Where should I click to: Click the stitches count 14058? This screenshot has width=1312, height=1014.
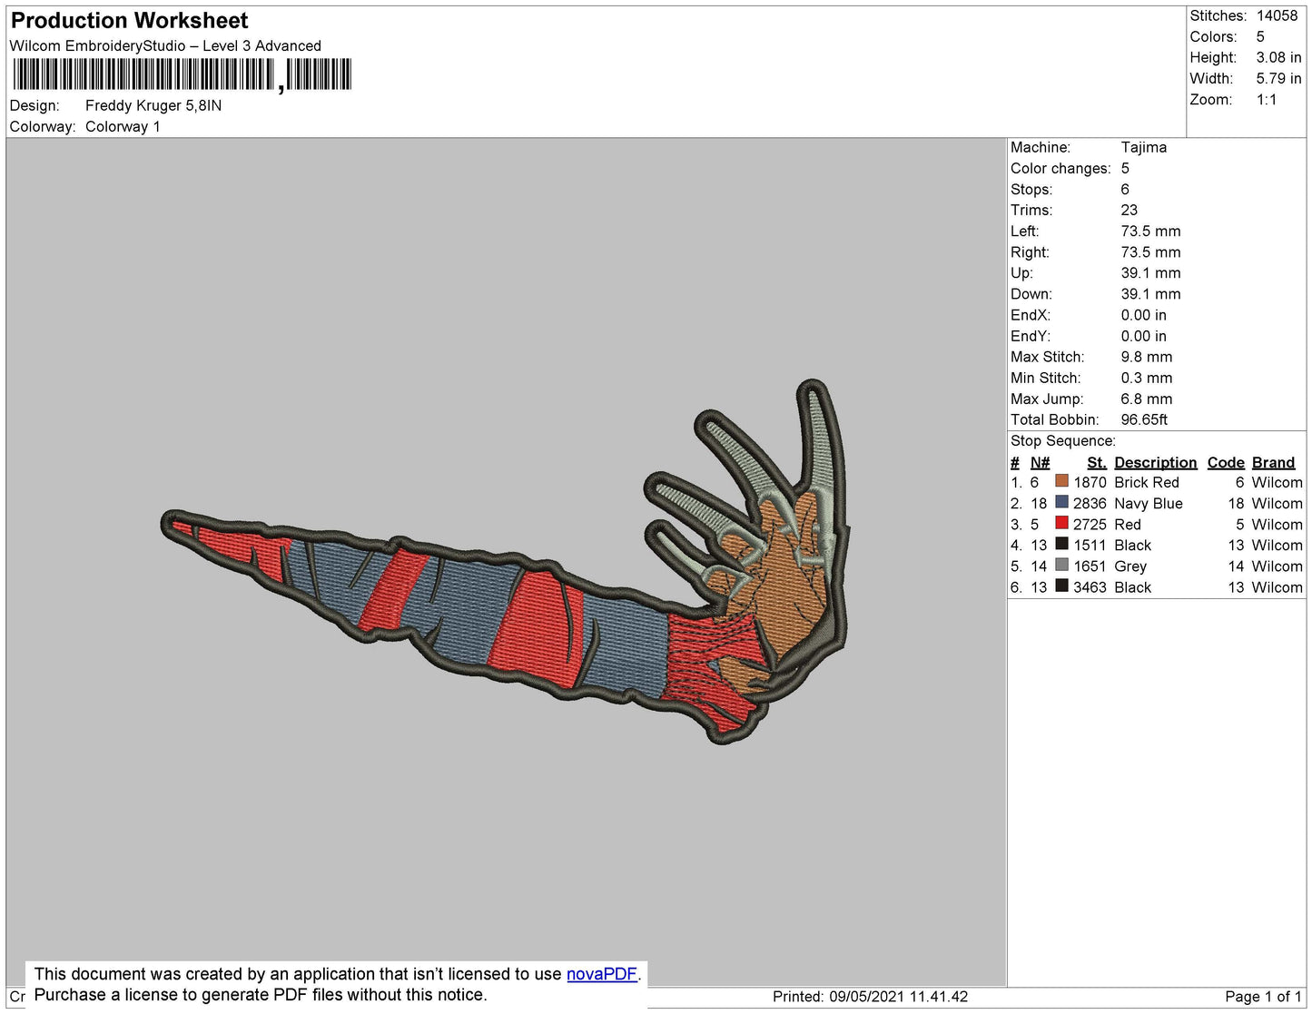(x=1277, y=15)
